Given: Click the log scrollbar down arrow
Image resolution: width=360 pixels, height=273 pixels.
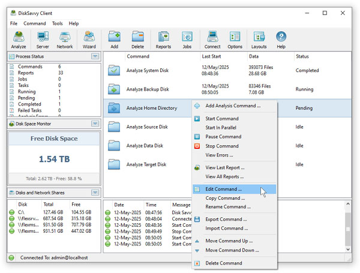Looking at the screenshot, I should coord(348,250).
